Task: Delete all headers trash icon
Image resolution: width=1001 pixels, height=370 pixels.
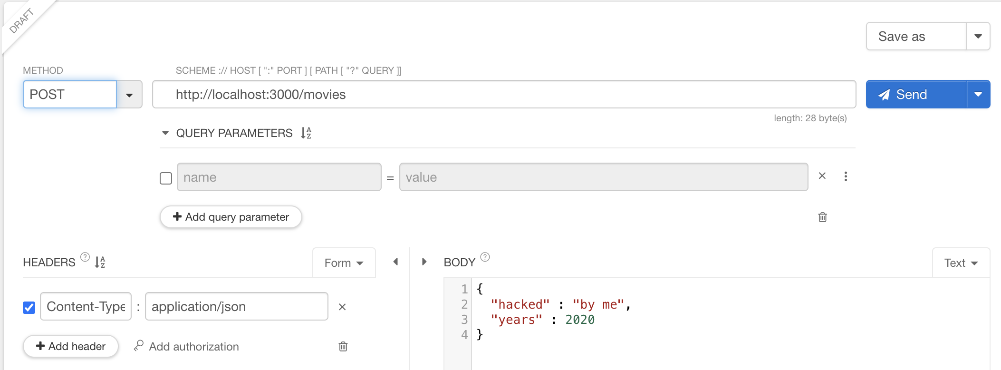Action: 343,347
